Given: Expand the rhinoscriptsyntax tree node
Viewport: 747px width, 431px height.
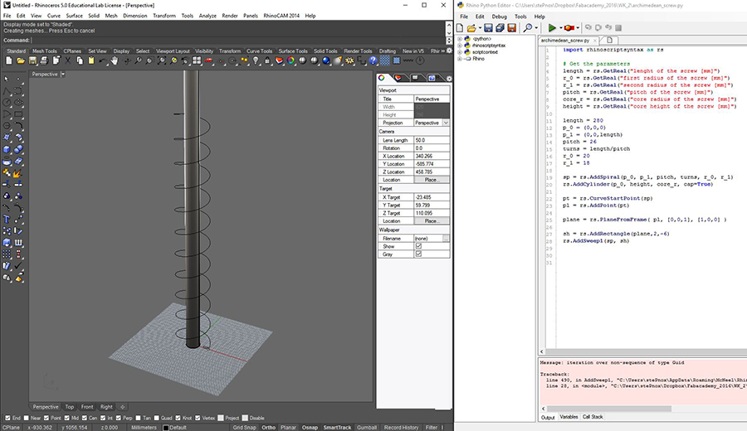Looking at the screenshot, I should (460, 46).
